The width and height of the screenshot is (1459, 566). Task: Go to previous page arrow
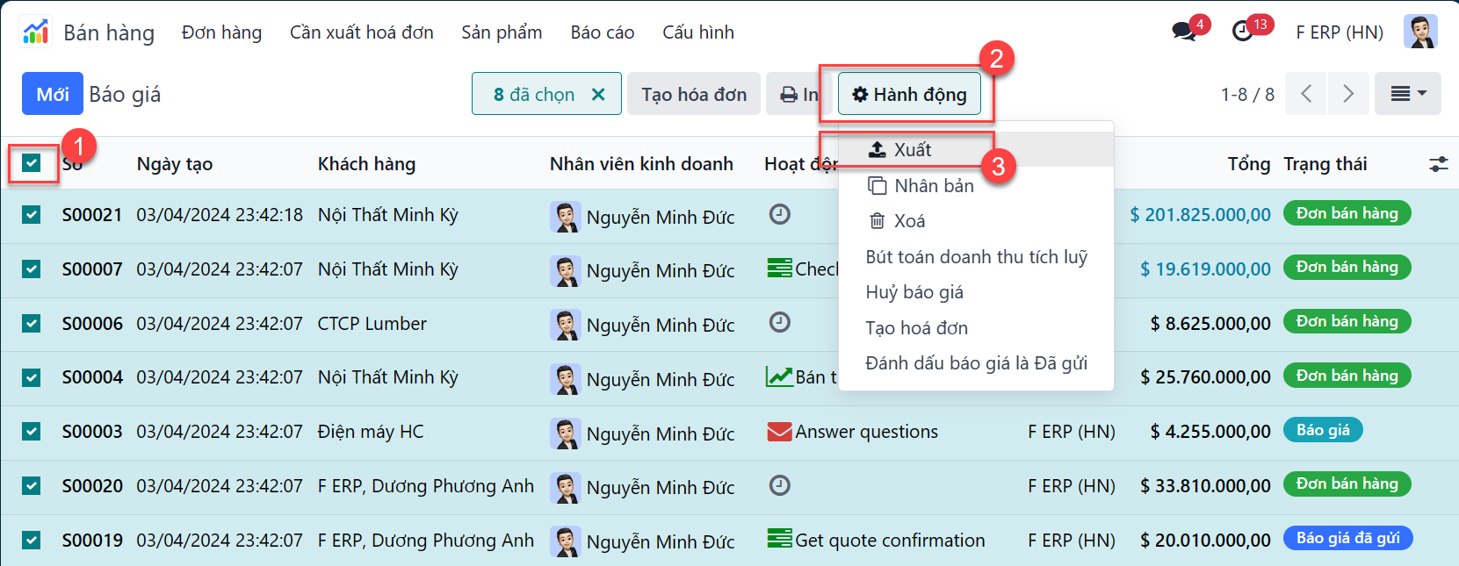pos(1306,94)
